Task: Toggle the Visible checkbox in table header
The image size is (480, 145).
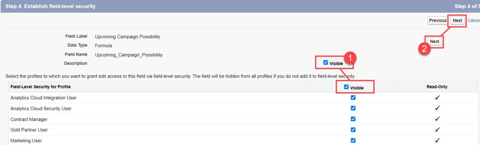Action: coord(346,87)
